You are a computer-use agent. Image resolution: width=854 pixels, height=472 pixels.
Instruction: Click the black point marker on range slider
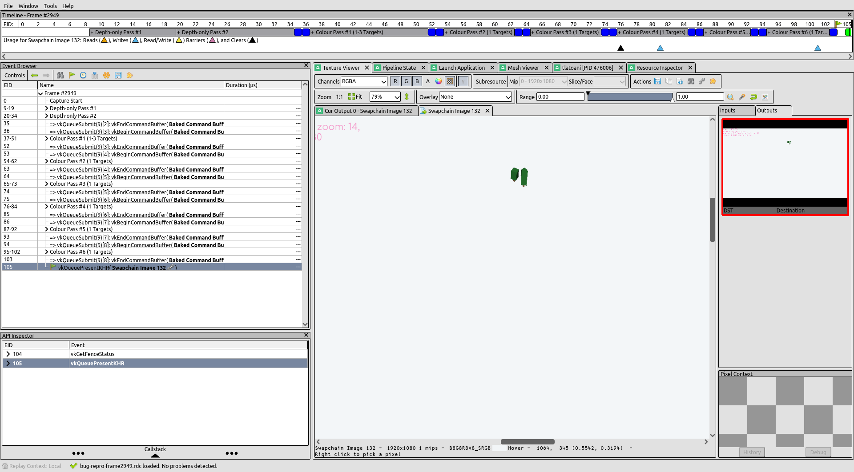tap(588, 94)
